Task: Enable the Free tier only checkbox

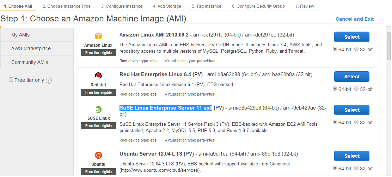Action: pos(11,80)
